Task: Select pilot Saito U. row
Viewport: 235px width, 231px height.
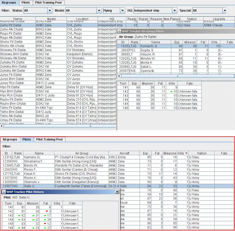Action: [118, 186]
